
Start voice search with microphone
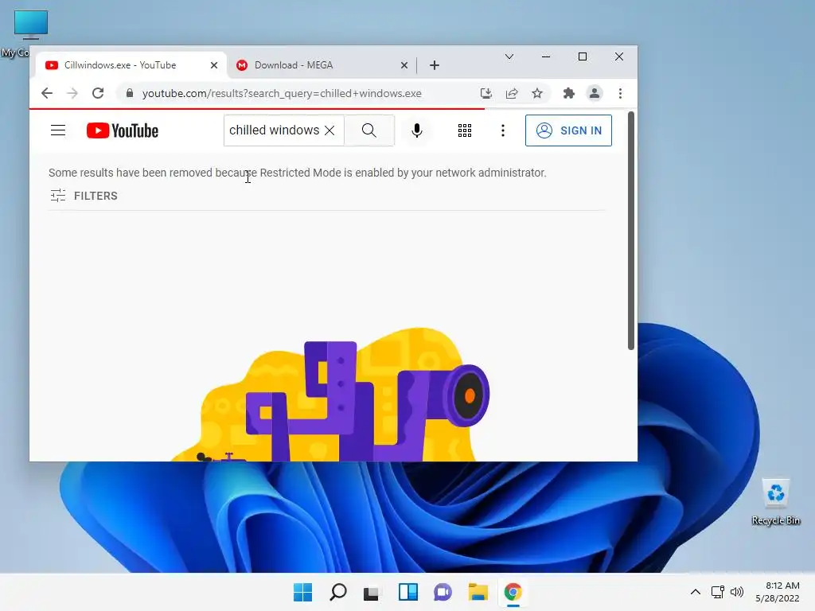click(x=417, y=130)
